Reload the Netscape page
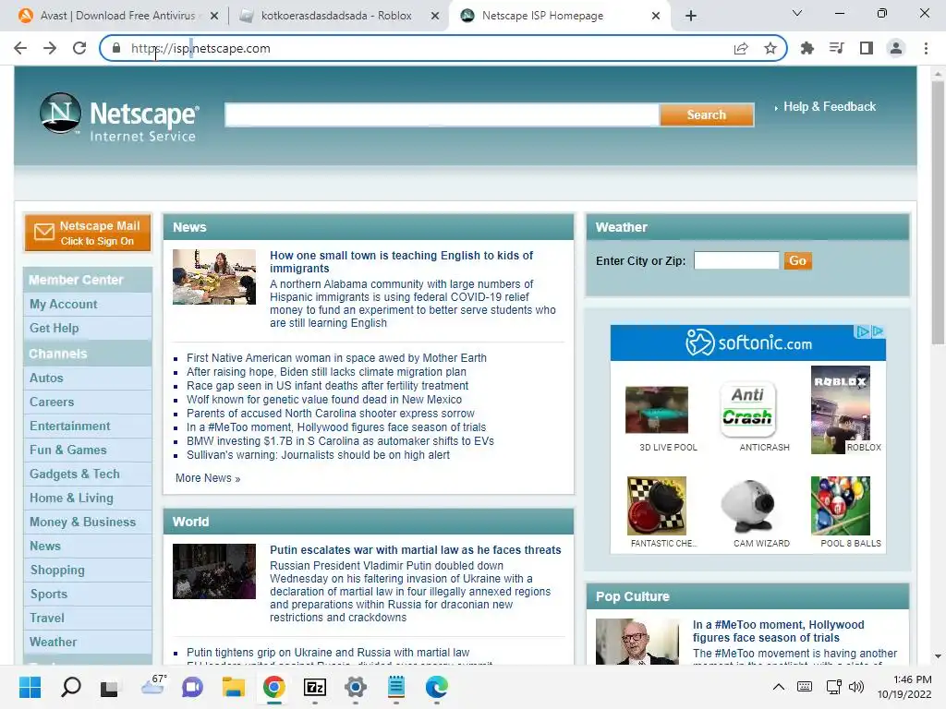 (x=79, y=48)
